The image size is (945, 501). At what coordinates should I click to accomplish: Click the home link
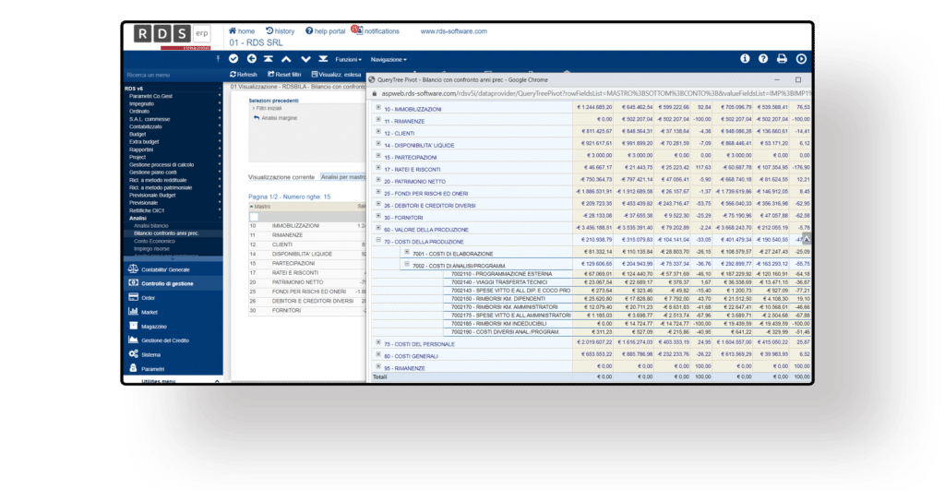tap(241, 30)
